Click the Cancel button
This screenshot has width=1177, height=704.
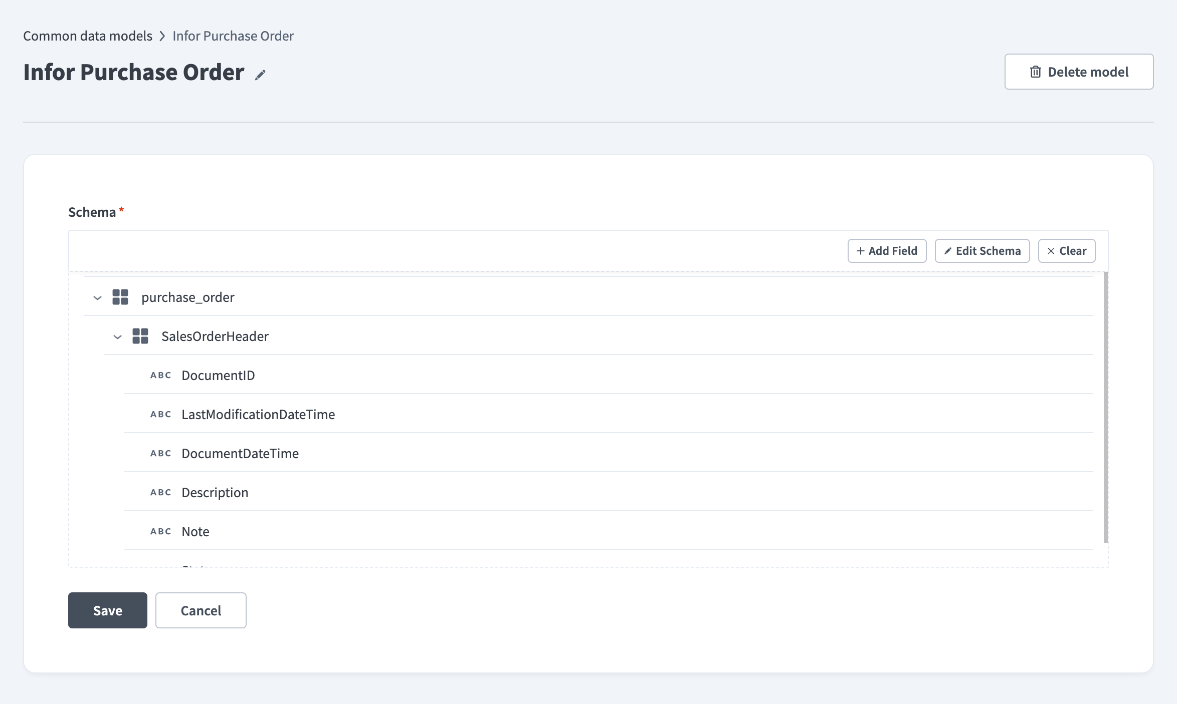(201, 610)
